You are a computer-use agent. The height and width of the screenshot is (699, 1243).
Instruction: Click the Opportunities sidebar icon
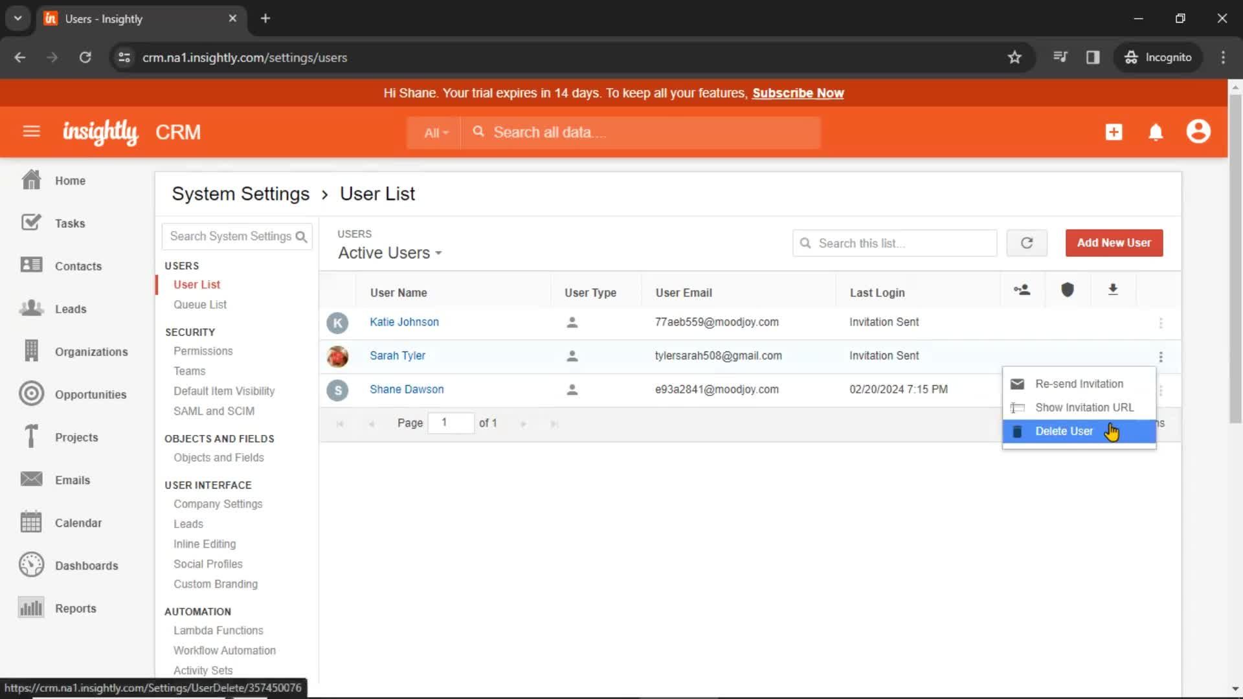pos(31,394)
